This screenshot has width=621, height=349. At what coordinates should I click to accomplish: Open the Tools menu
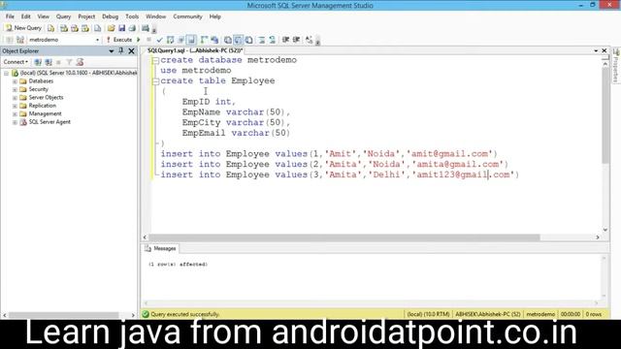click(132, 16)
